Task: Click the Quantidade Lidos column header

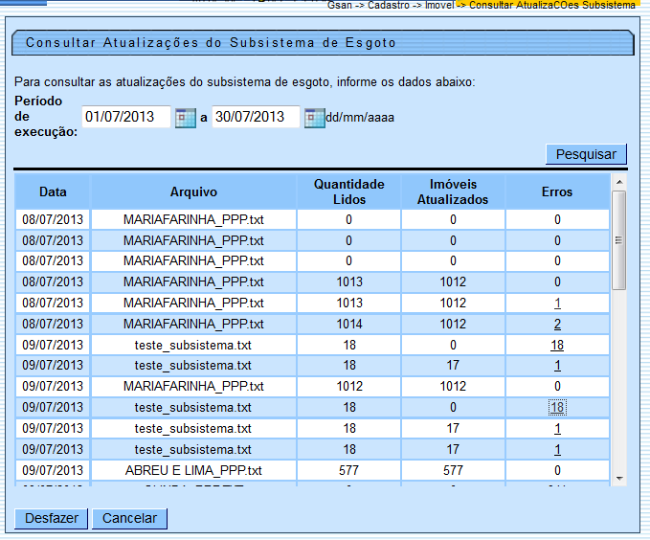Action: [x=348, y=191]
